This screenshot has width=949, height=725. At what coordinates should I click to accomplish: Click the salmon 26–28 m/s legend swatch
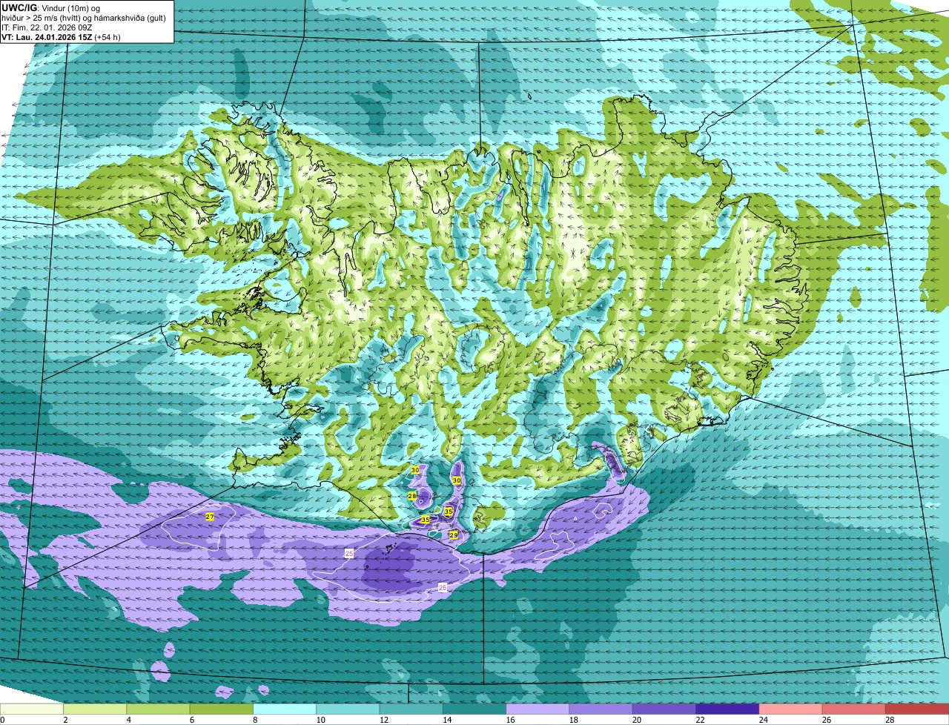pyautogui.click(x=854, y=709)
